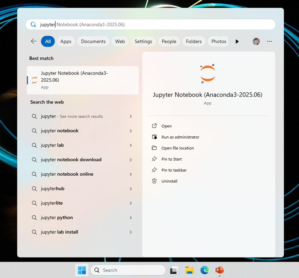299x278 pixels.
Task: Click the magnifier icon in search box
Action: click(x=33, y=25)
